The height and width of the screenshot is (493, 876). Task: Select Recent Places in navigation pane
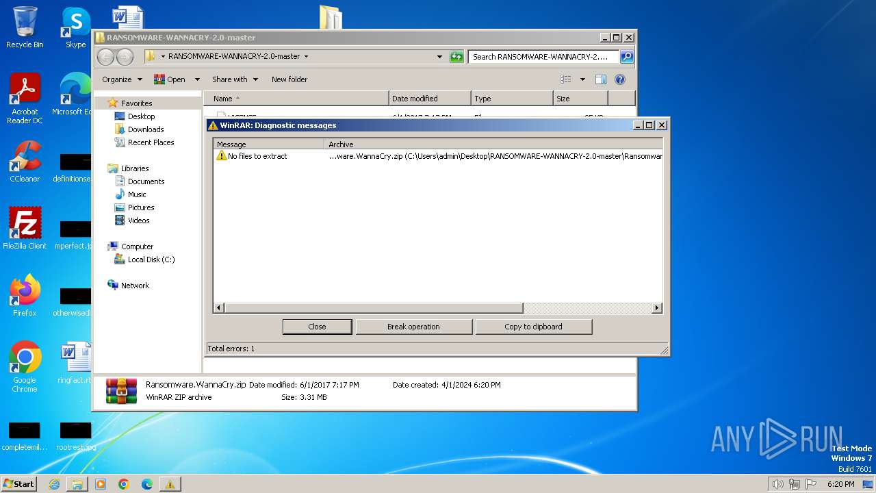151,142
